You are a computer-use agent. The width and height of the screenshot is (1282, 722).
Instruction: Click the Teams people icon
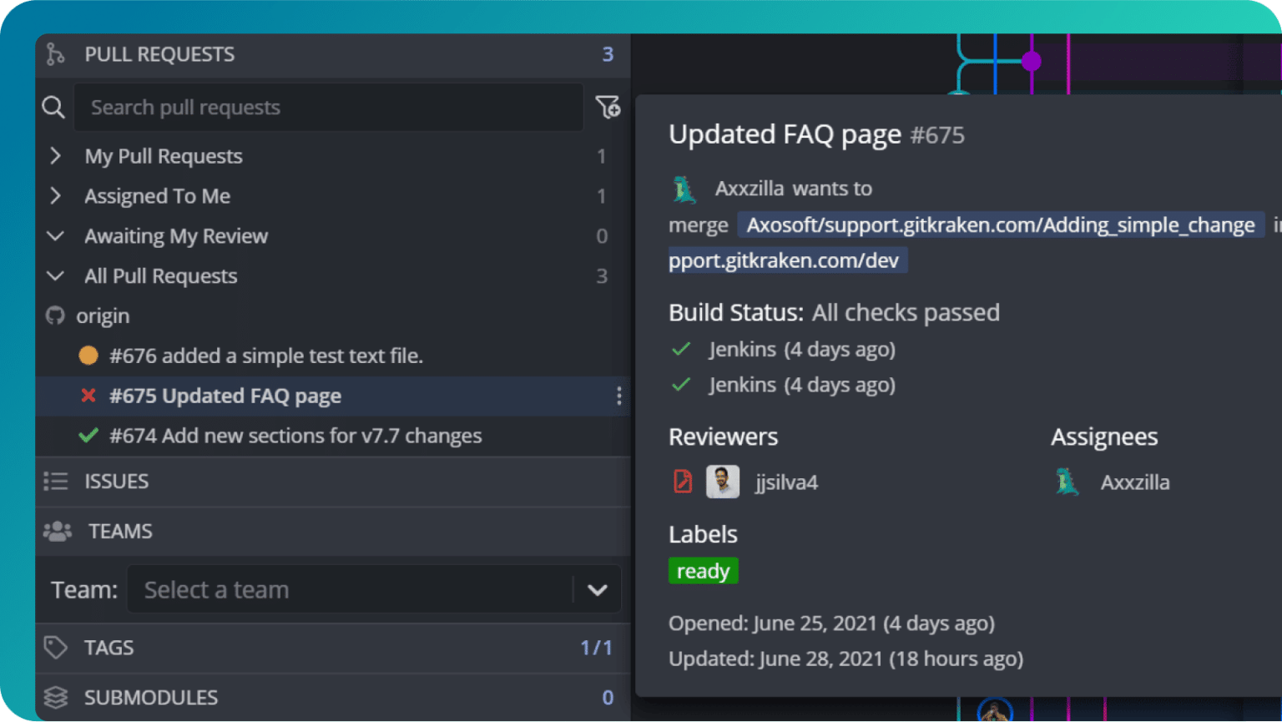pyautogui.click(x=58, y=532)
